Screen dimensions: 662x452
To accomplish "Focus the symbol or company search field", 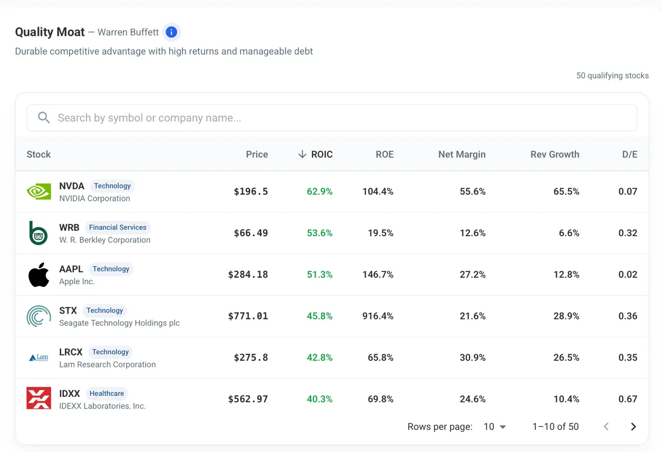I will click(x=332, y=118).
